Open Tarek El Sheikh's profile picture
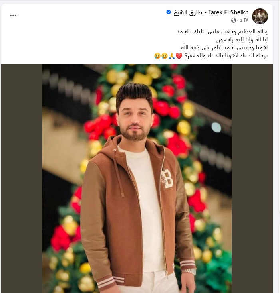Viewport: 280px width, 293px height. 260,16
